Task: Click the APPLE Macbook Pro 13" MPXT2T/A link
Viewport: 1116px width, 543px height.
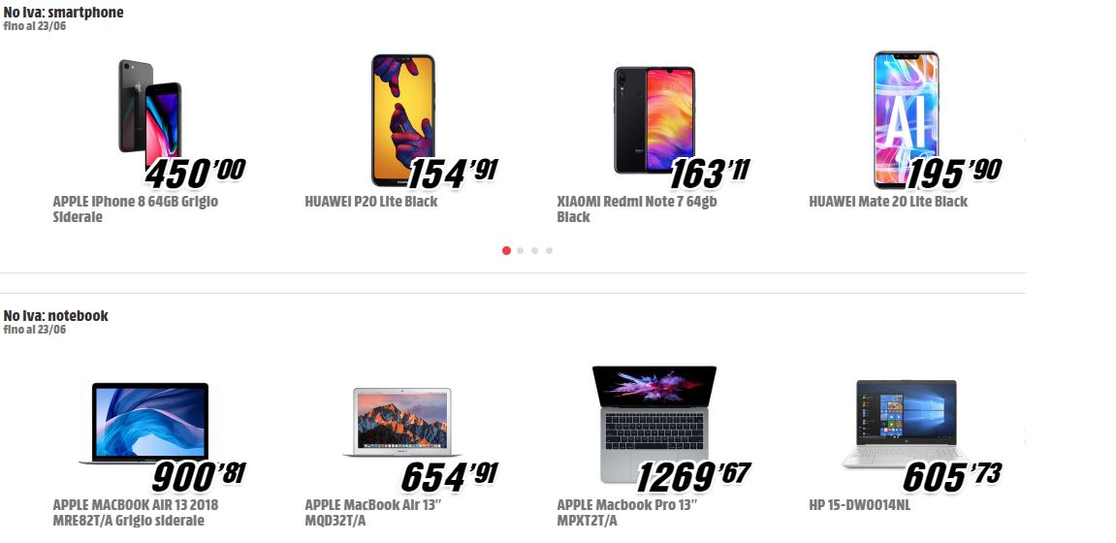Action: click(x=626, y=512)
